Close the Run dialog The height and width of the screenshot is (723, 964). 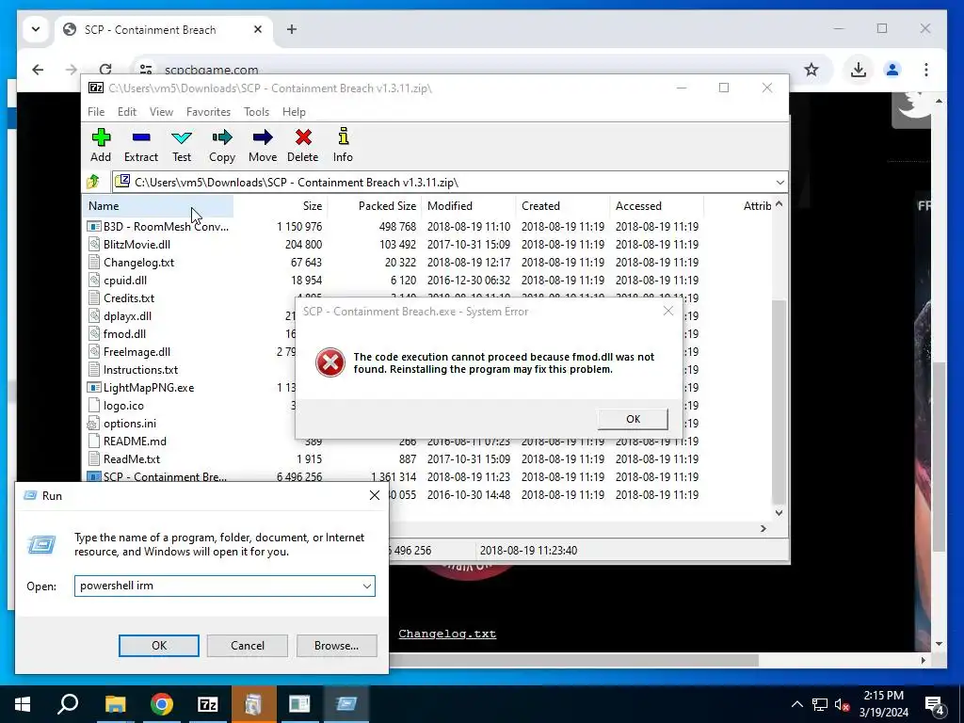(x=375, y=495)
